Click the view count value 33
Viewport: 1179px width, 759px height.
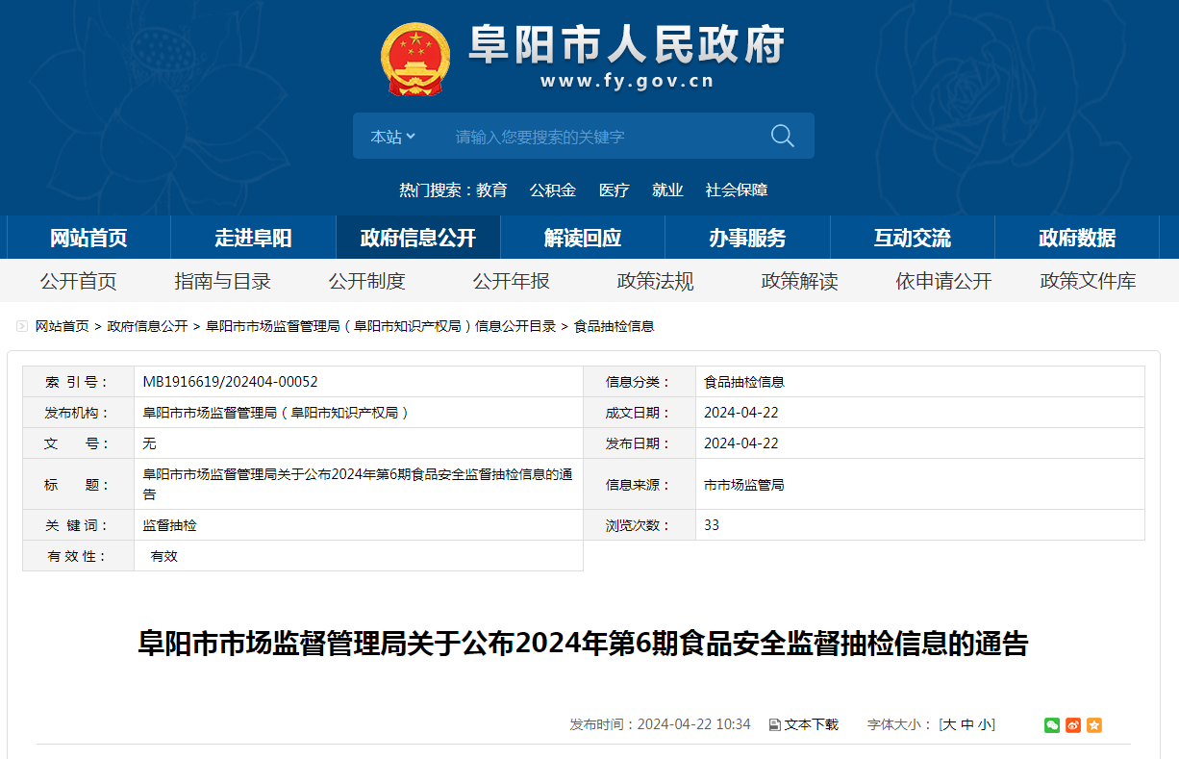coord(712,525)
